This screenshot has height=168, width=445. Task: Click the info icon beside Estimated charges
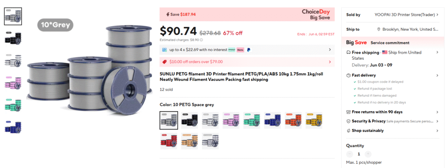pyautogui.click(x=201, y=40)
